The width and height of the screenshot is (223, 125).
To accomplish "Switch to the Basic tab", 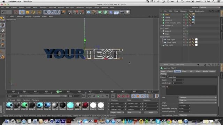I will tap(163, 71).
